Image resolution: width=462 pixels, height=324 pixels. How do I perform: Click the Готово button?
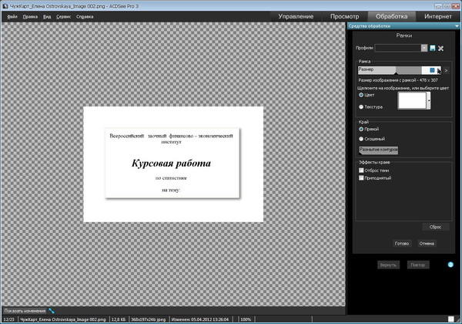pos(402,244)
